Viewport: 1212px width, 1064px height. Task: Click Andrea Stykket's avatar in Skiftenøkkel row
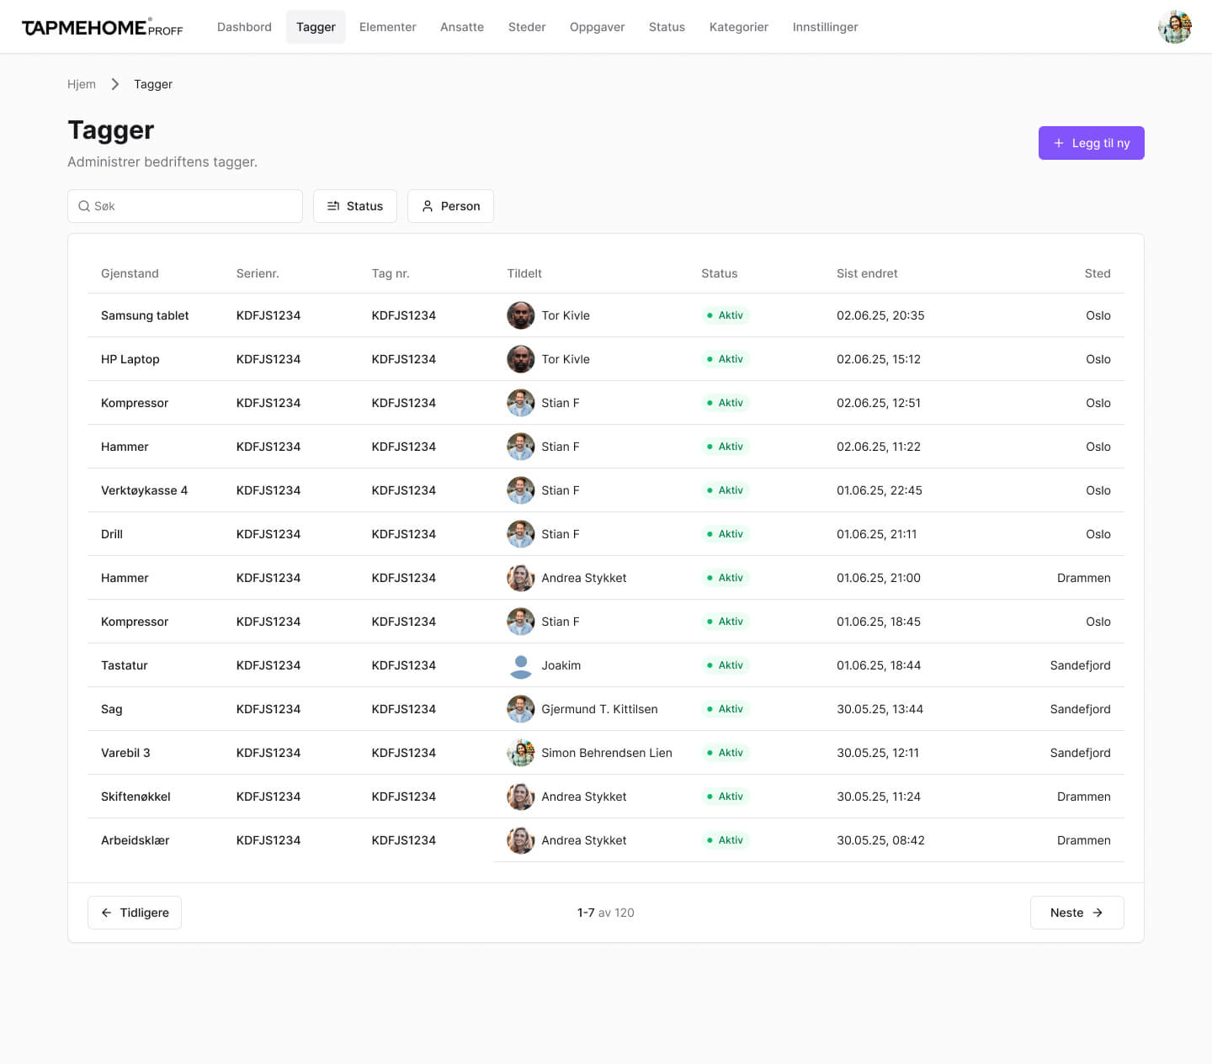(x=520, y=797)
